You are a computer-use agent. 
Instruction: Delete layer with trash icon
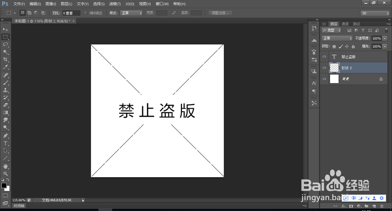point(382,206)
